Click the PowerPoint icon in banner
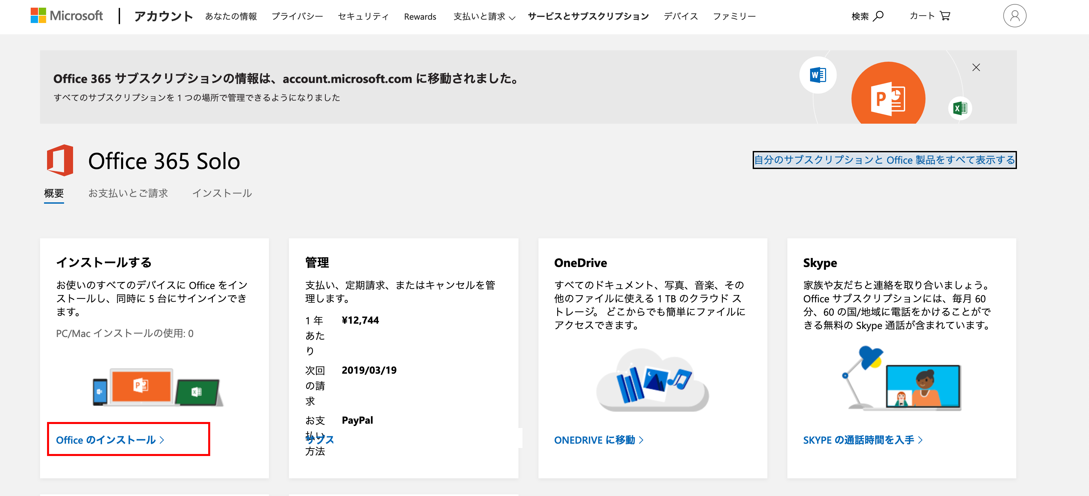This screenshot has height=496, width=1089. pyautogui.click(x=888, y=94)
